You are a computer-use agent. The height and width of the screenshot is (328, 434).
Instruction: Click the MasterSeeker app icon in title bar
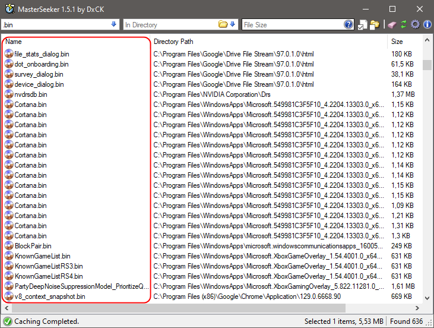(9, 9)
